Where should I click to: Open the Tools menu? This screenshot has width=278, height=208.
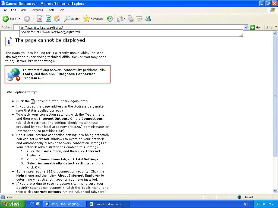(x=51, y=10)
